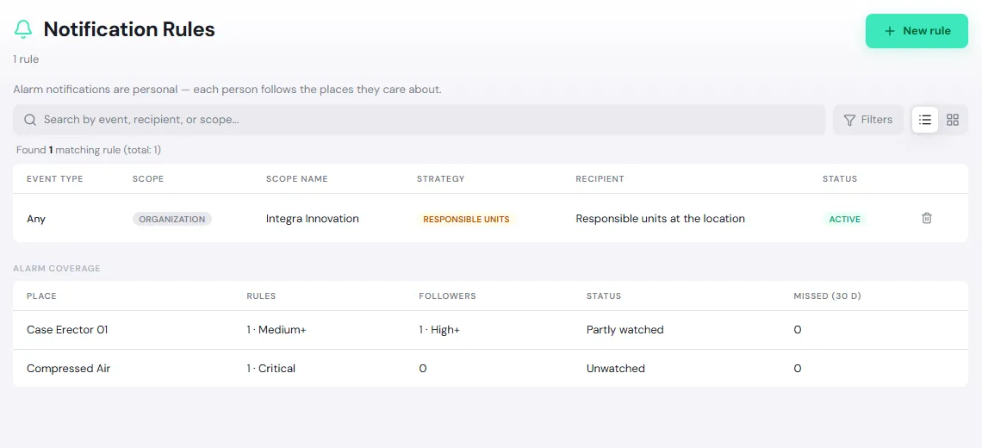Click the PLACE column header
Viewport: 982px width, 448px height.
[41, 296]
